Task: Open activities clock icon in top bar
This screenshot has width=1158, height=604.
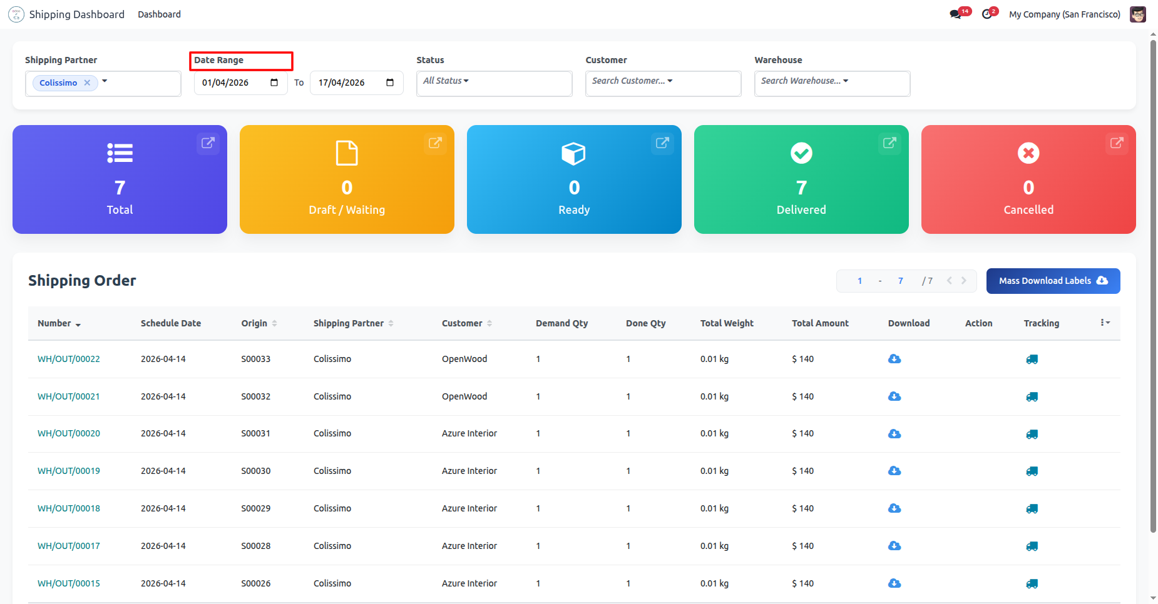Action: pos(987,14)
